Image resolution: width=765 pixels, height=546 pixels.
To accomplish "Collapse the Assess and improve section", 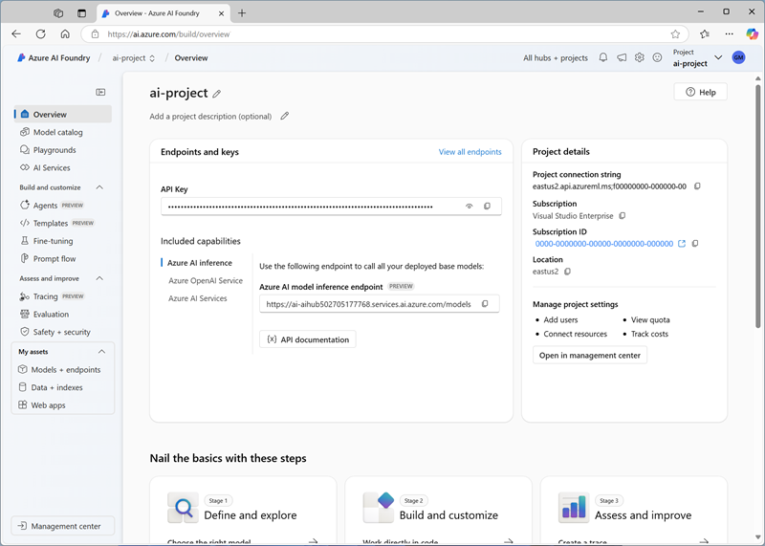I will coord(99,278).
